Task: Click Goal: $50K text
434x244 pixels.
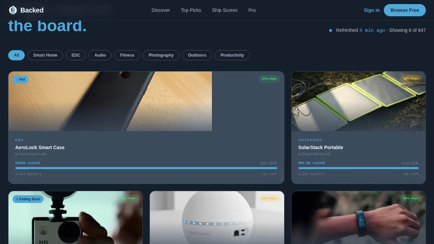Action: (x=269, y=163)
